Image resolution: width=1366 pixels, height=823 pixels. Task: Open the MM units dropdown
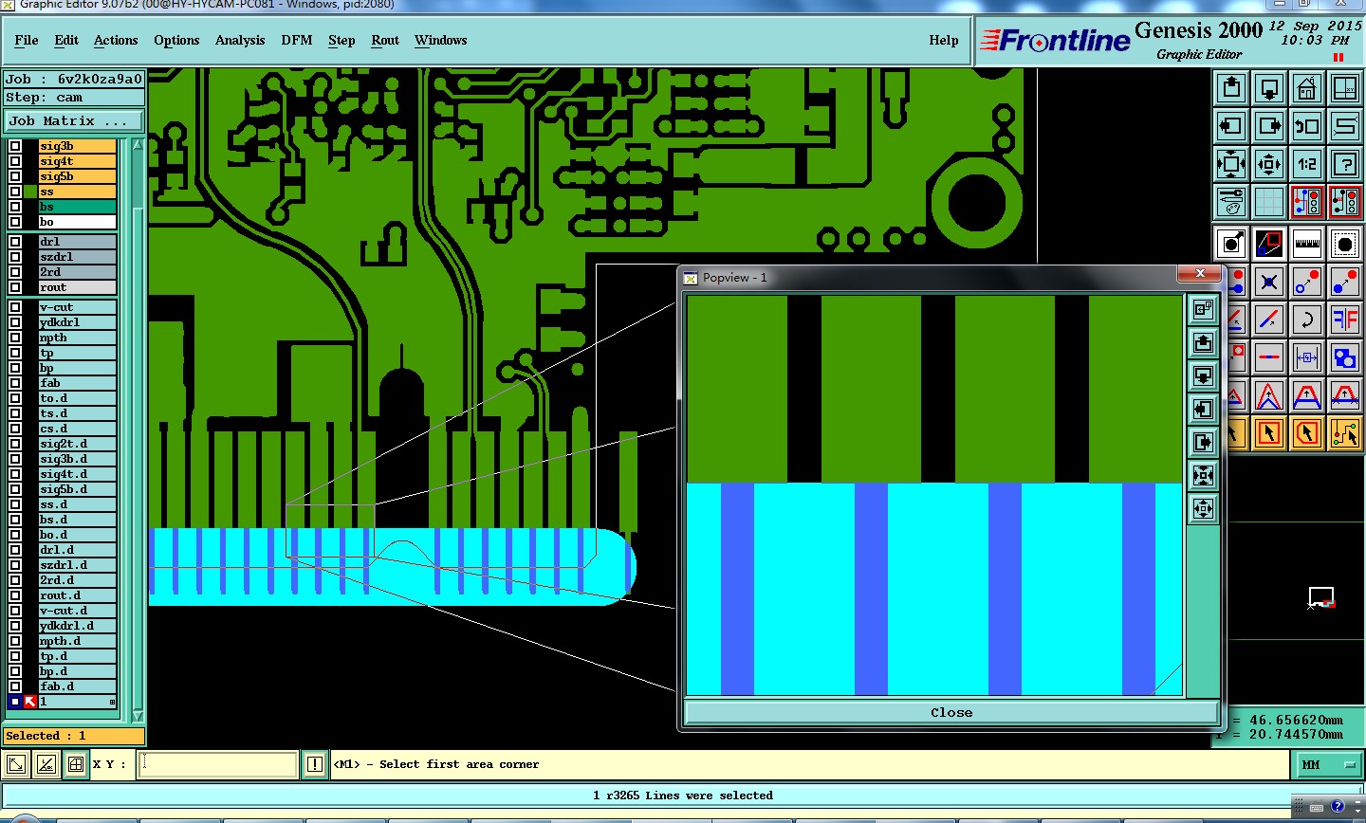(1329, 764)
